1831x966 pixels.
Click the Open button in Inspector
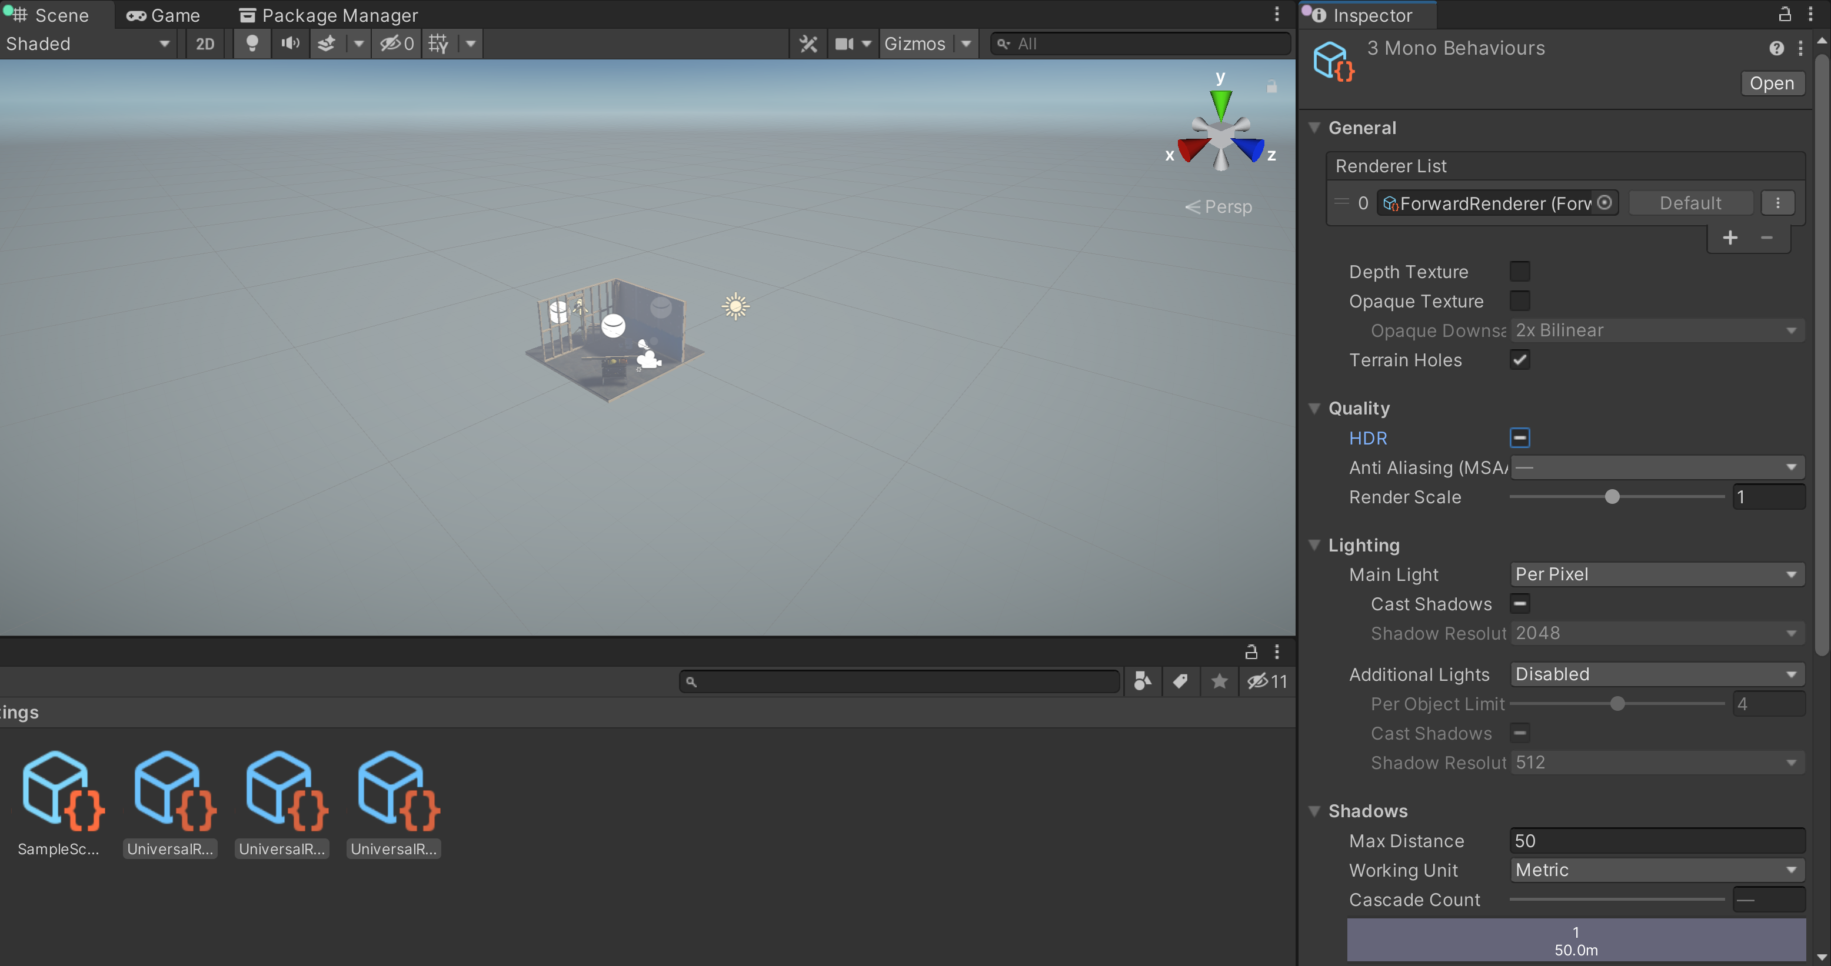1772,83
